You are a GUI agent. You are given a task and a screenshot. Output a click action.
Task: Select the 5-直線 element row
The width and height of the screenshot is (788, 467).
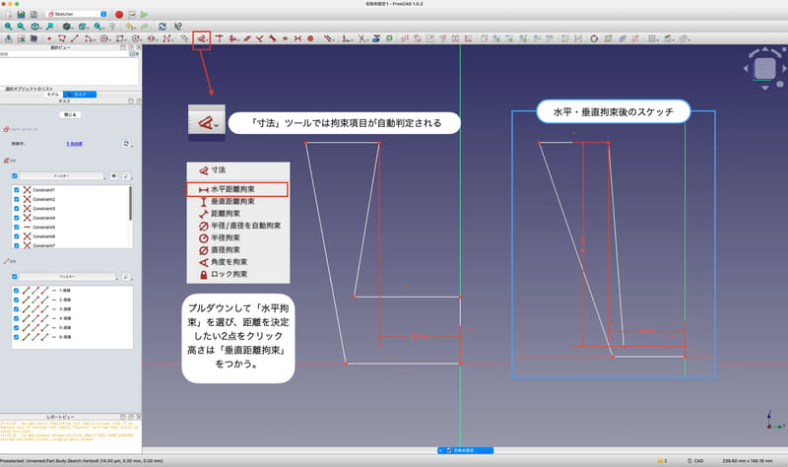pos(72,328)
